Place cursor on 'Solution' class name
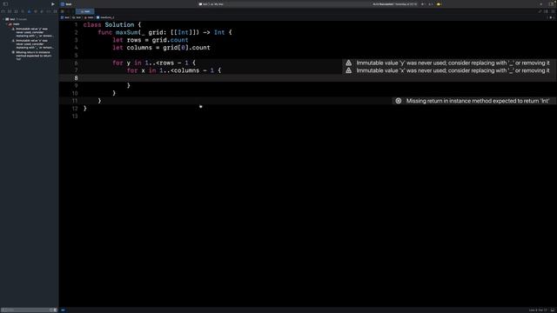 pos(119,25)
